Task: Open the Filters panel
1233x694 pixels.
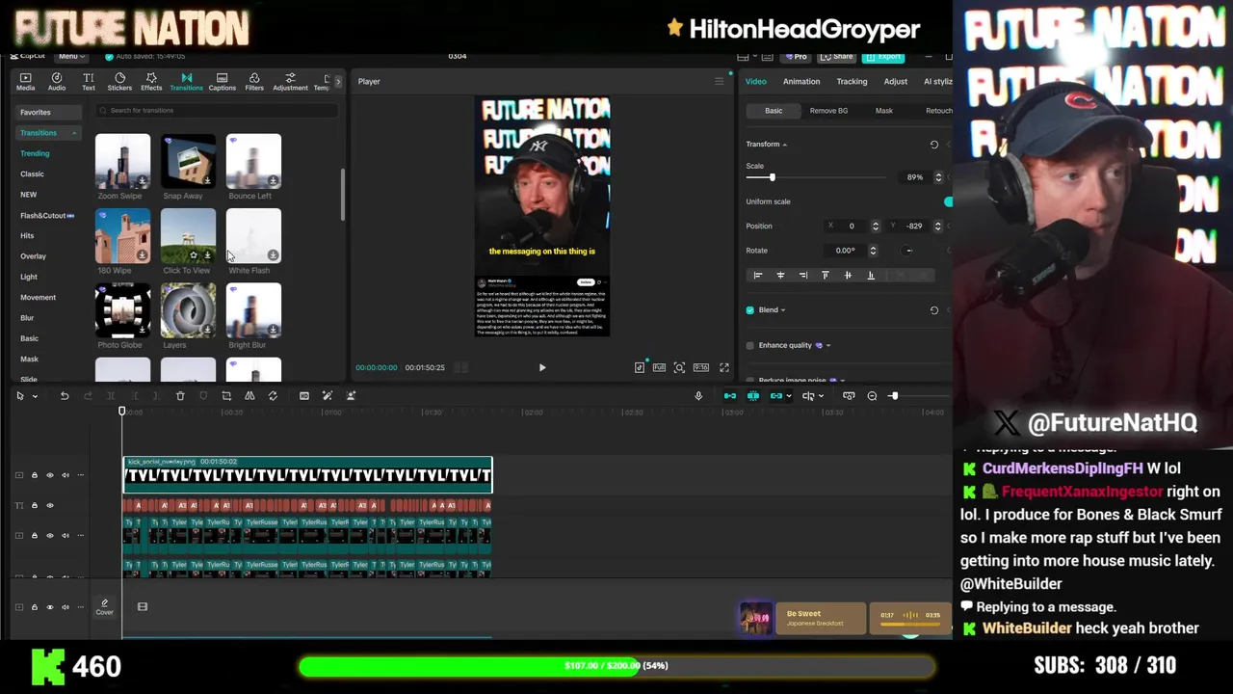Action: [254, 82]
